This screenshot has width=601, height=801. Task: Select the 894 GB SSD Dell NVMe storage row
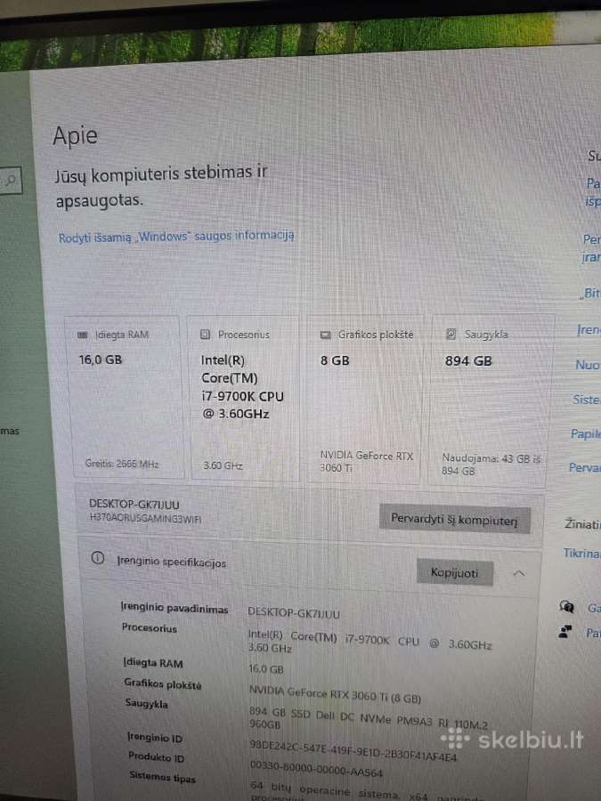tap(368, 718)
